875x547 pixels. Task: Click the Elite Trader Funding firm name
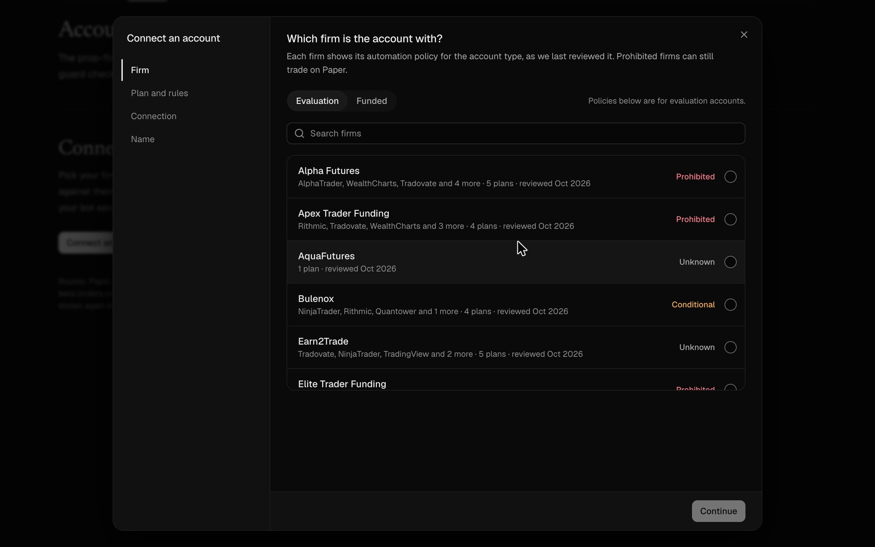click(x=342, y=384)
